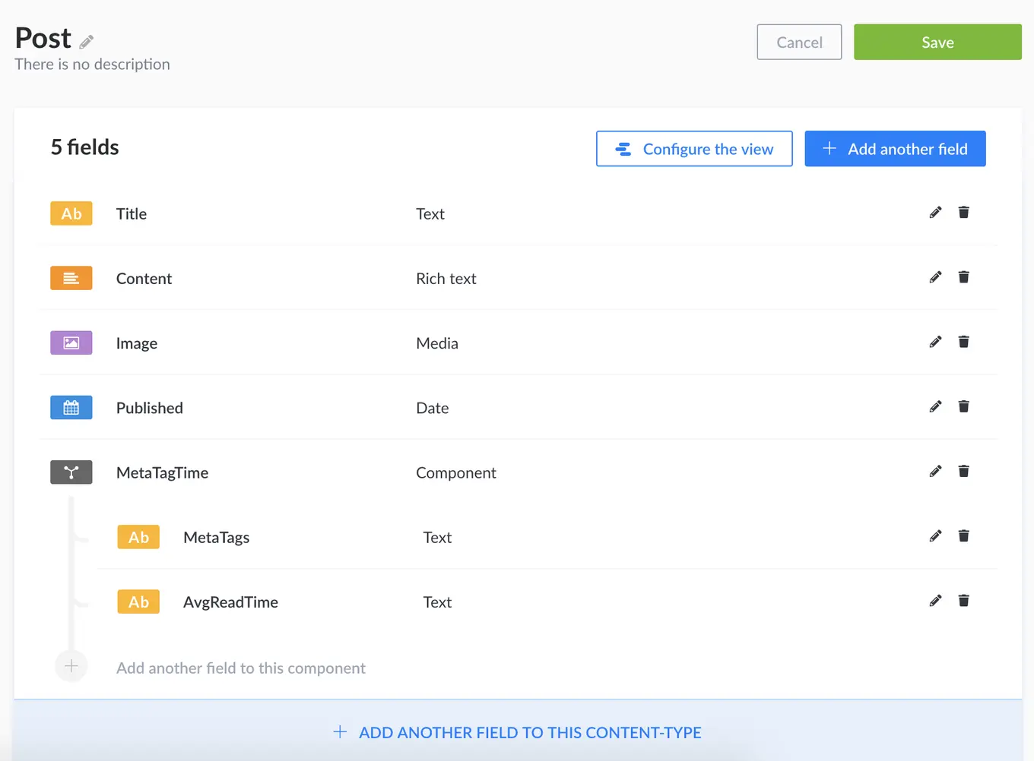
Task: Click the media image icon beside Image
Action: 71,343
